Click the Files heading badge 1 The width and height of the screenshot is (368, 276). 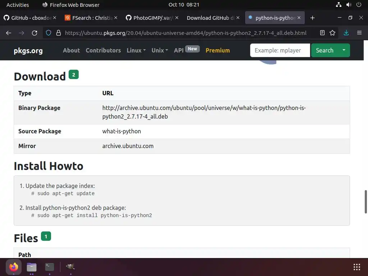[46, 236]
